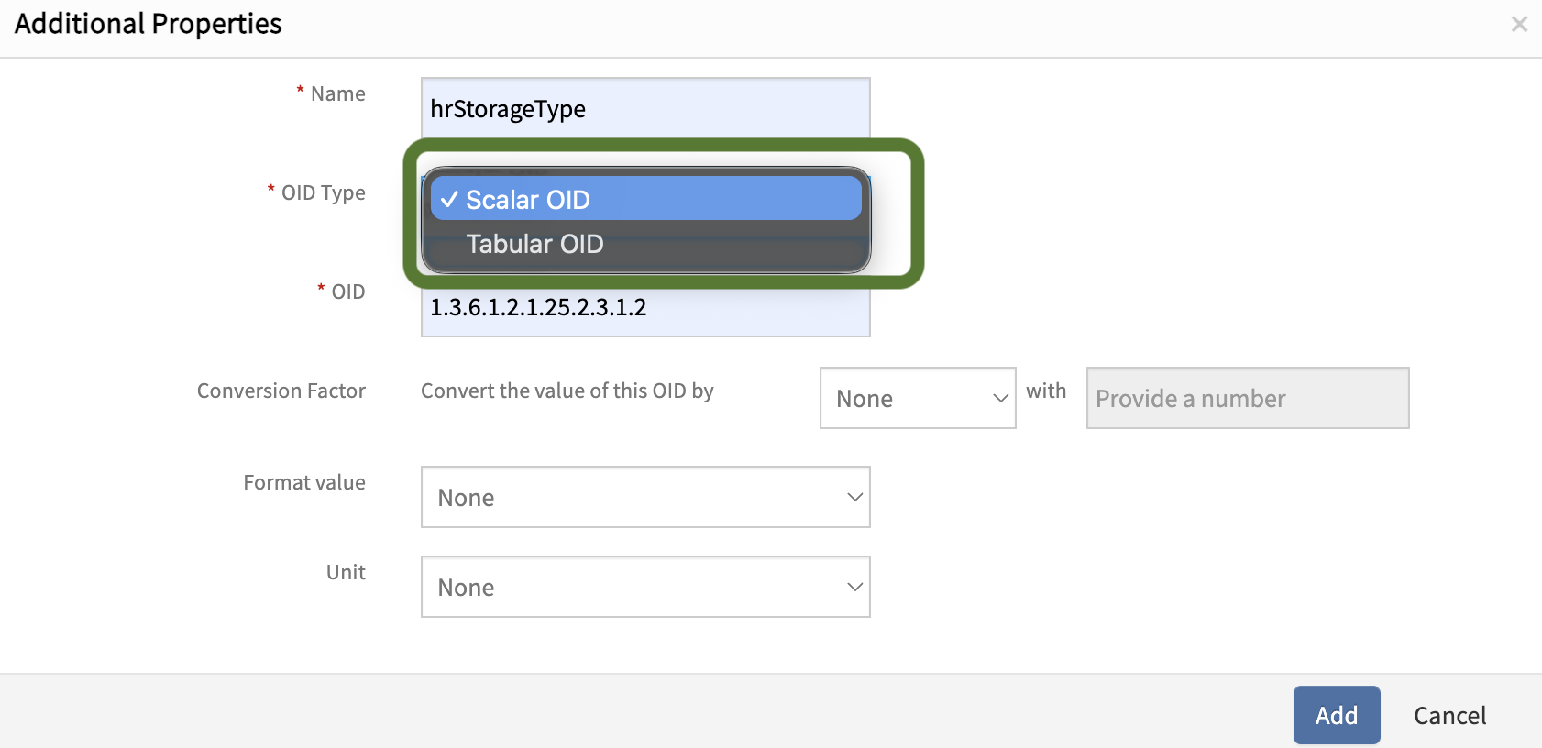Click the required Name label

(337, 94)
